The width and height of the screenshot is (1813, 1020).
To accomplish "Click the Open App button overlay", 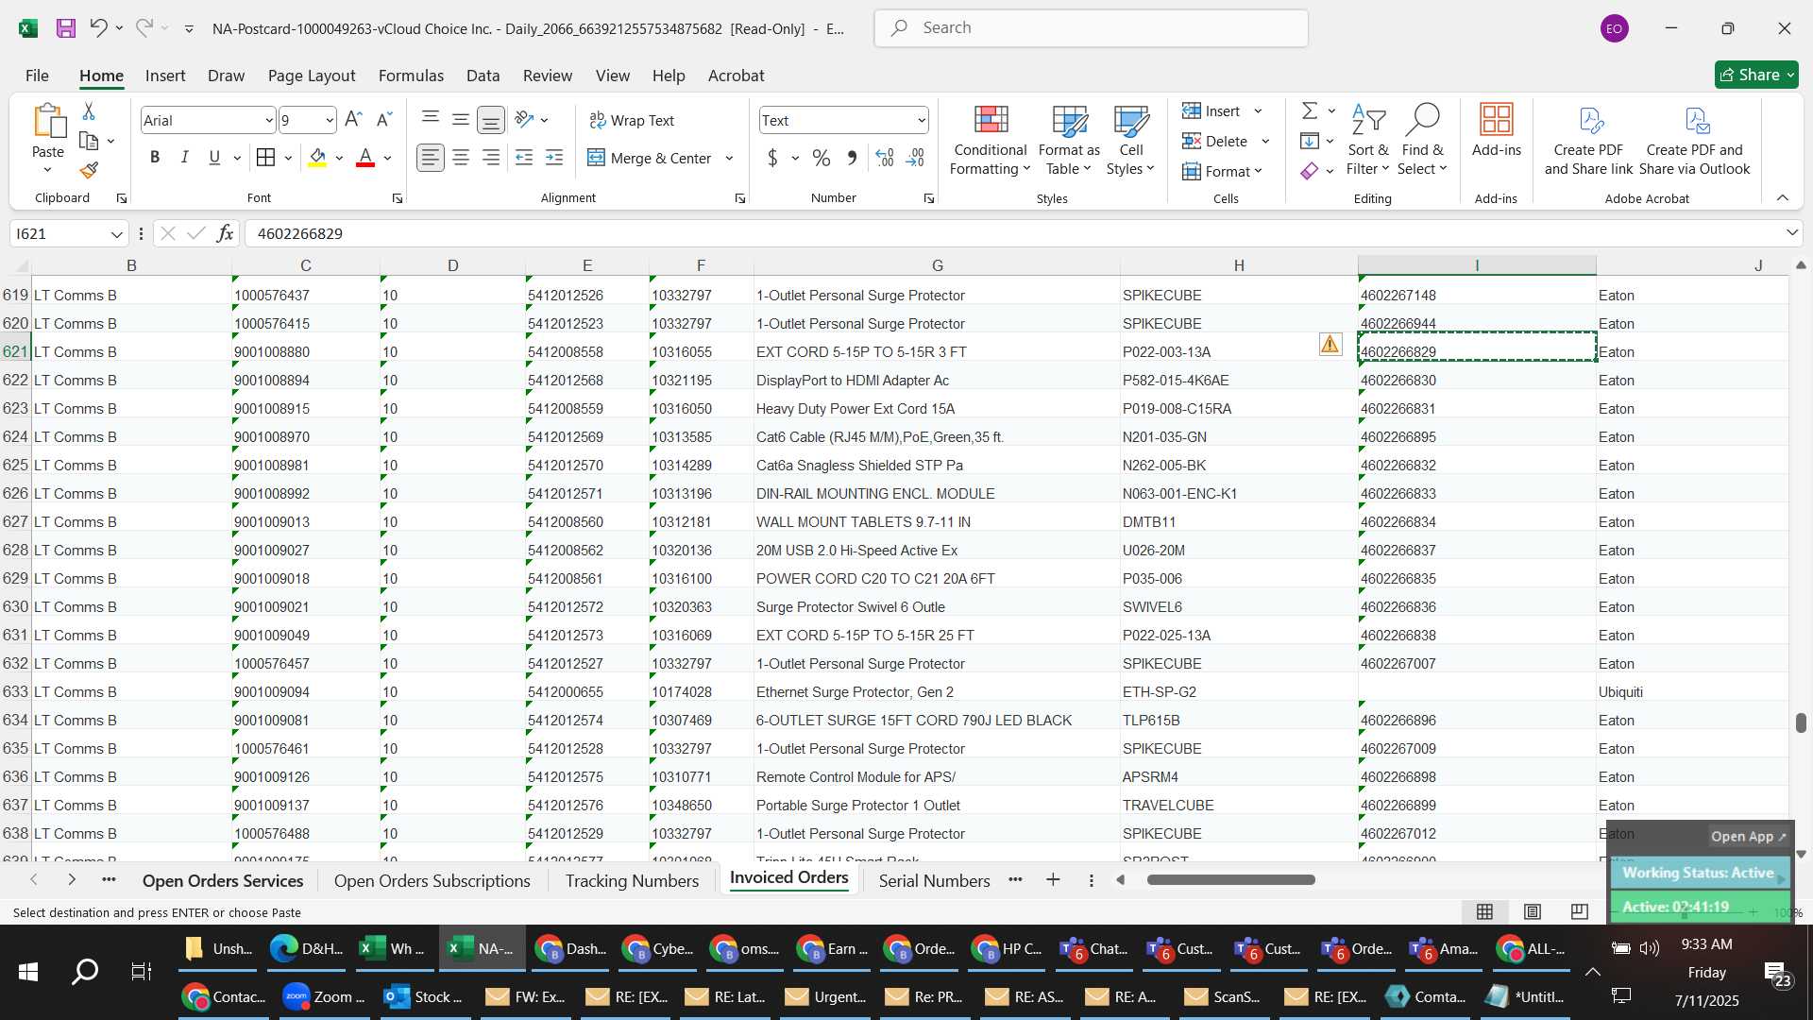I will pos(1748,836).
